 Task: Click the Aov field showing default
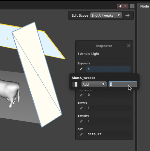pos(108,134)
